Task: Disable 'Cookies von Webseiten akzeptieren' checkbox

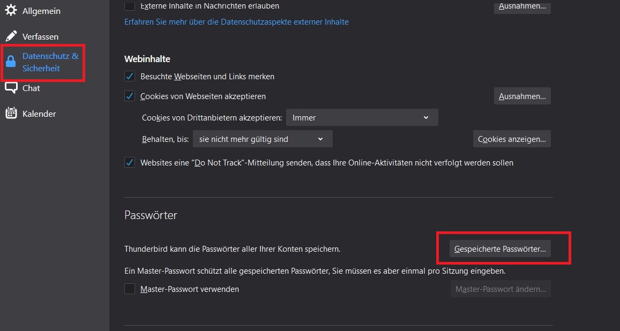Action: point(130,96)
